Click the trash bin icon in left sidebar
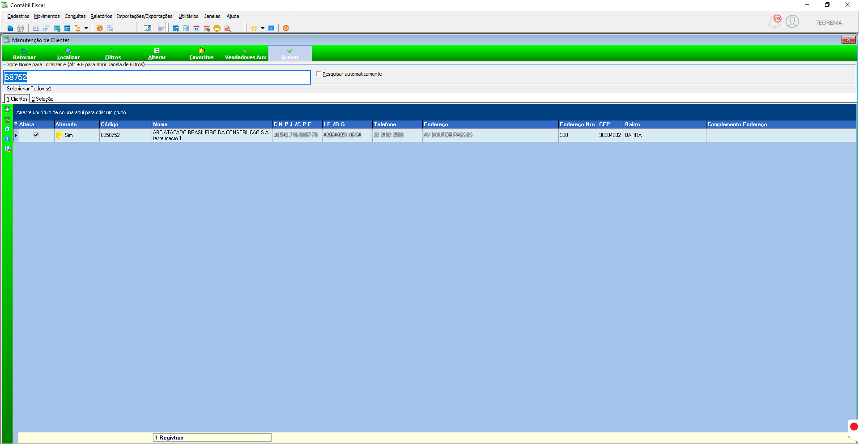The width and height of the screenshot is (859, 444). click(x=7, y=120)
